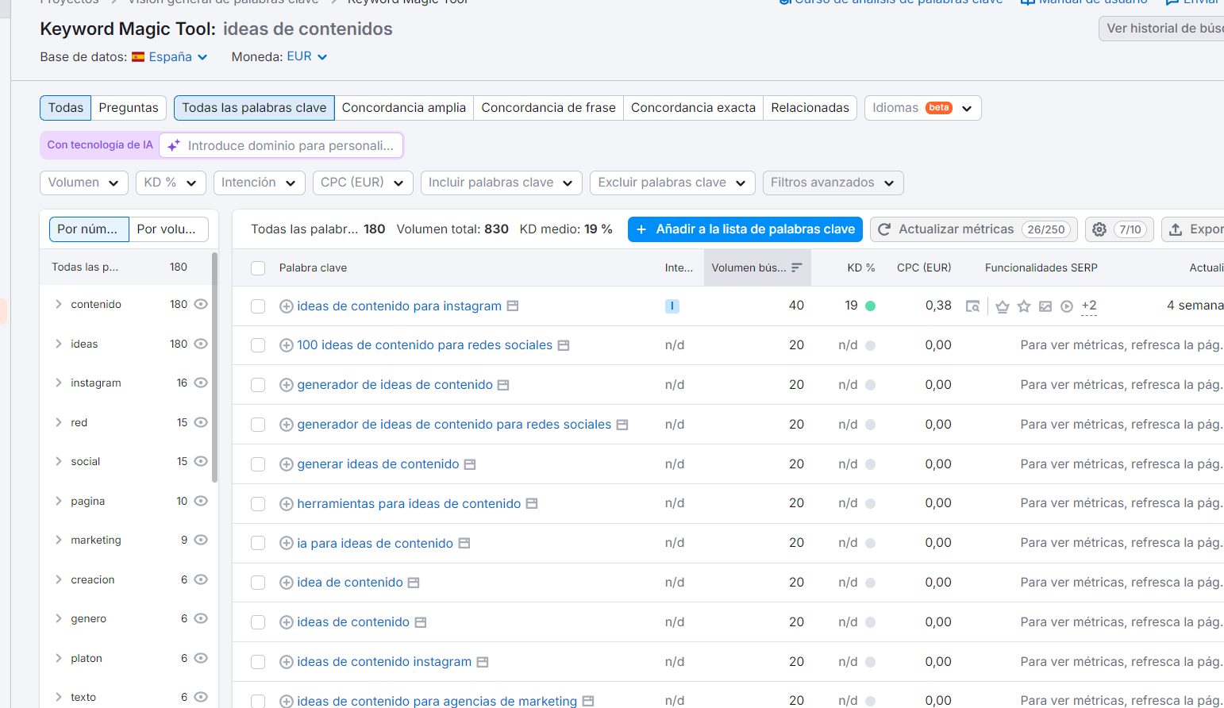1224x708 pixels.
Task: Check the 'ia para ideas de contenido' row
Action: [258, 544]
